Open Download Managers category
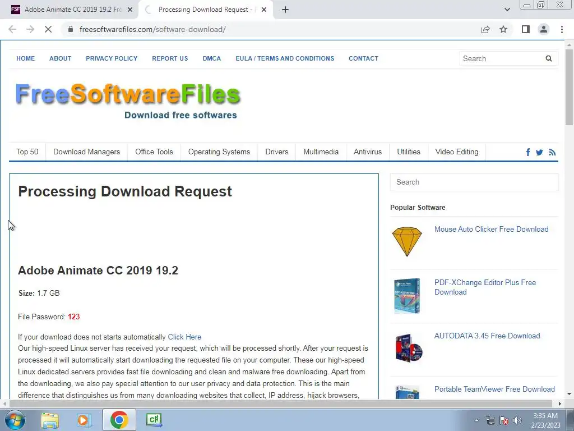 (x=87, y=152)
